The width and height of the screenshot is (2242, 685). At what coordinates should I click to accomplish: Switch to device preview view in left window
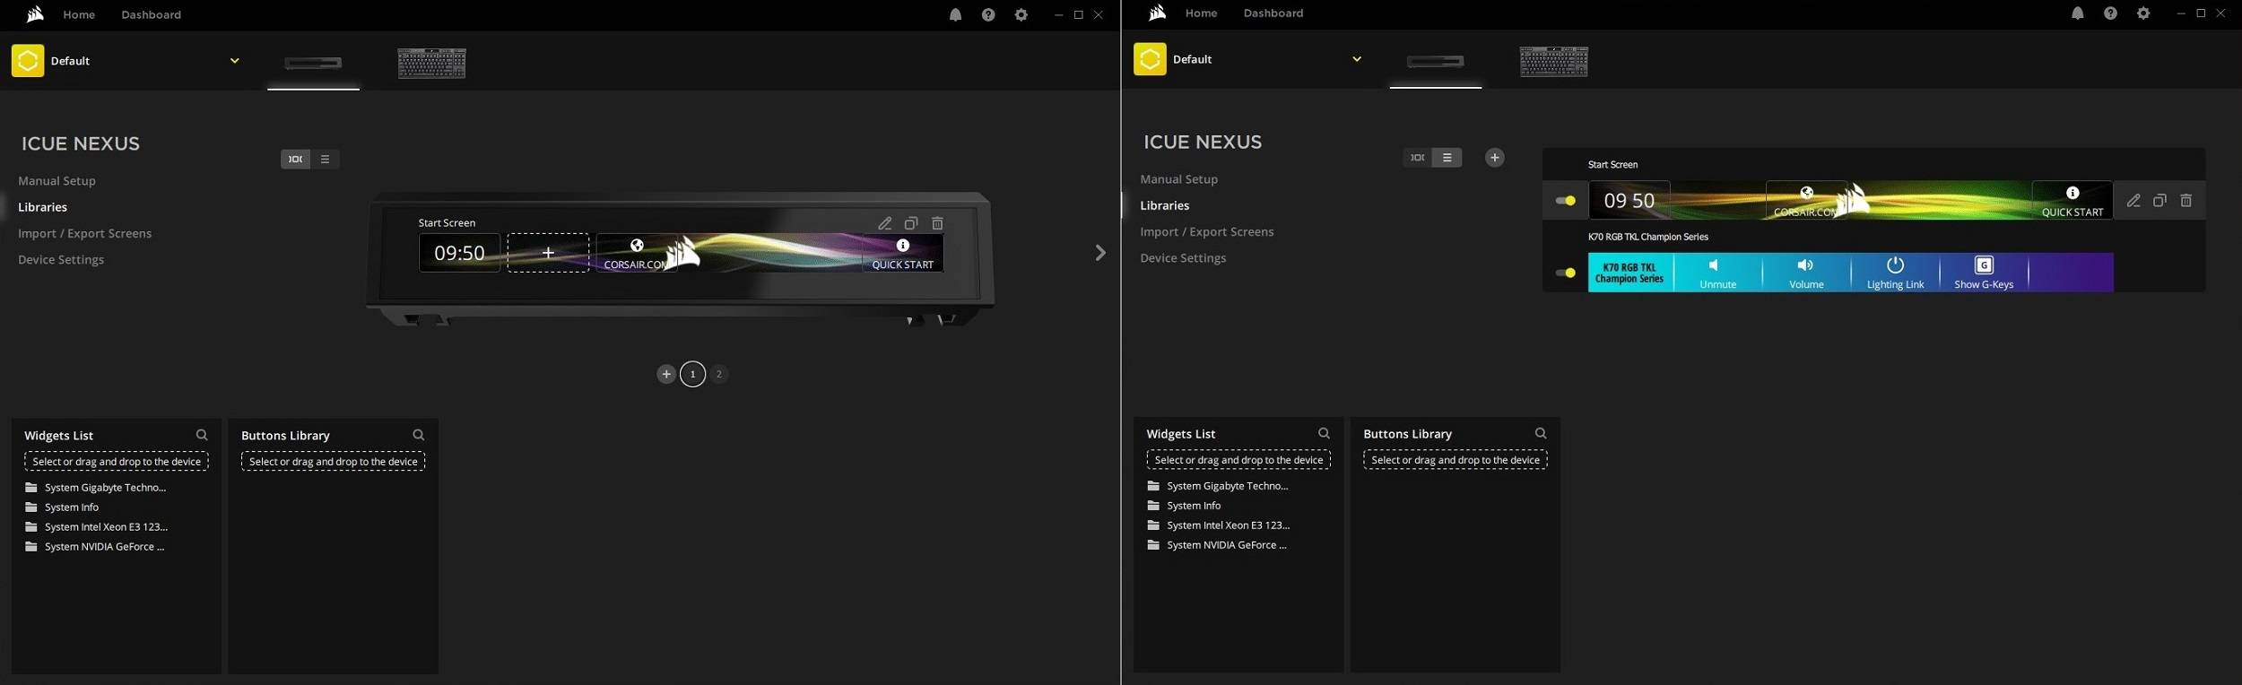point(295,160)
